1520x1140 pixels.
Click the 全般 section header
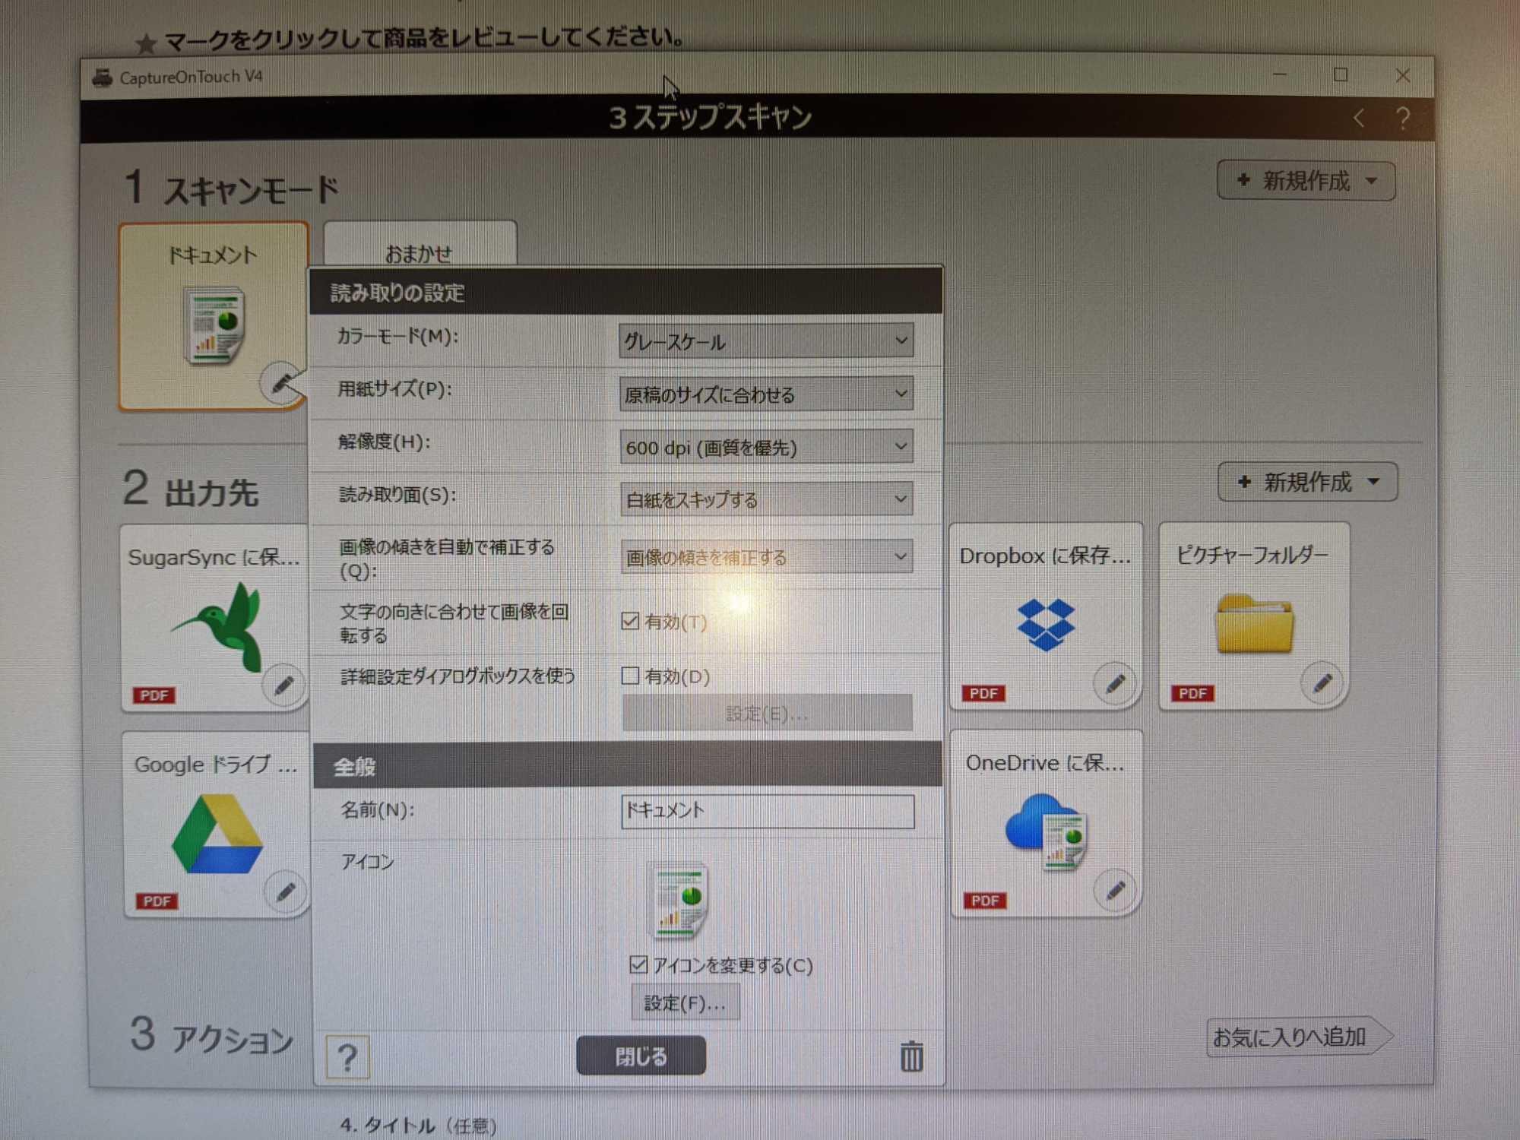coord(627,765)
